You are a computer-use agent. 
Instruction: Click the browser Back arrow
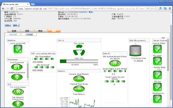coord(3,8)
